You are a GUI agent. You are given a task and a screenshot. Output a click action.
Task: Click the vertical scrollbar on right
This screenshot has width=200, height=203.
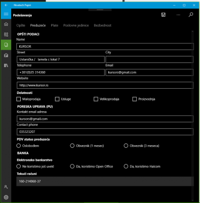coord(192,116)
